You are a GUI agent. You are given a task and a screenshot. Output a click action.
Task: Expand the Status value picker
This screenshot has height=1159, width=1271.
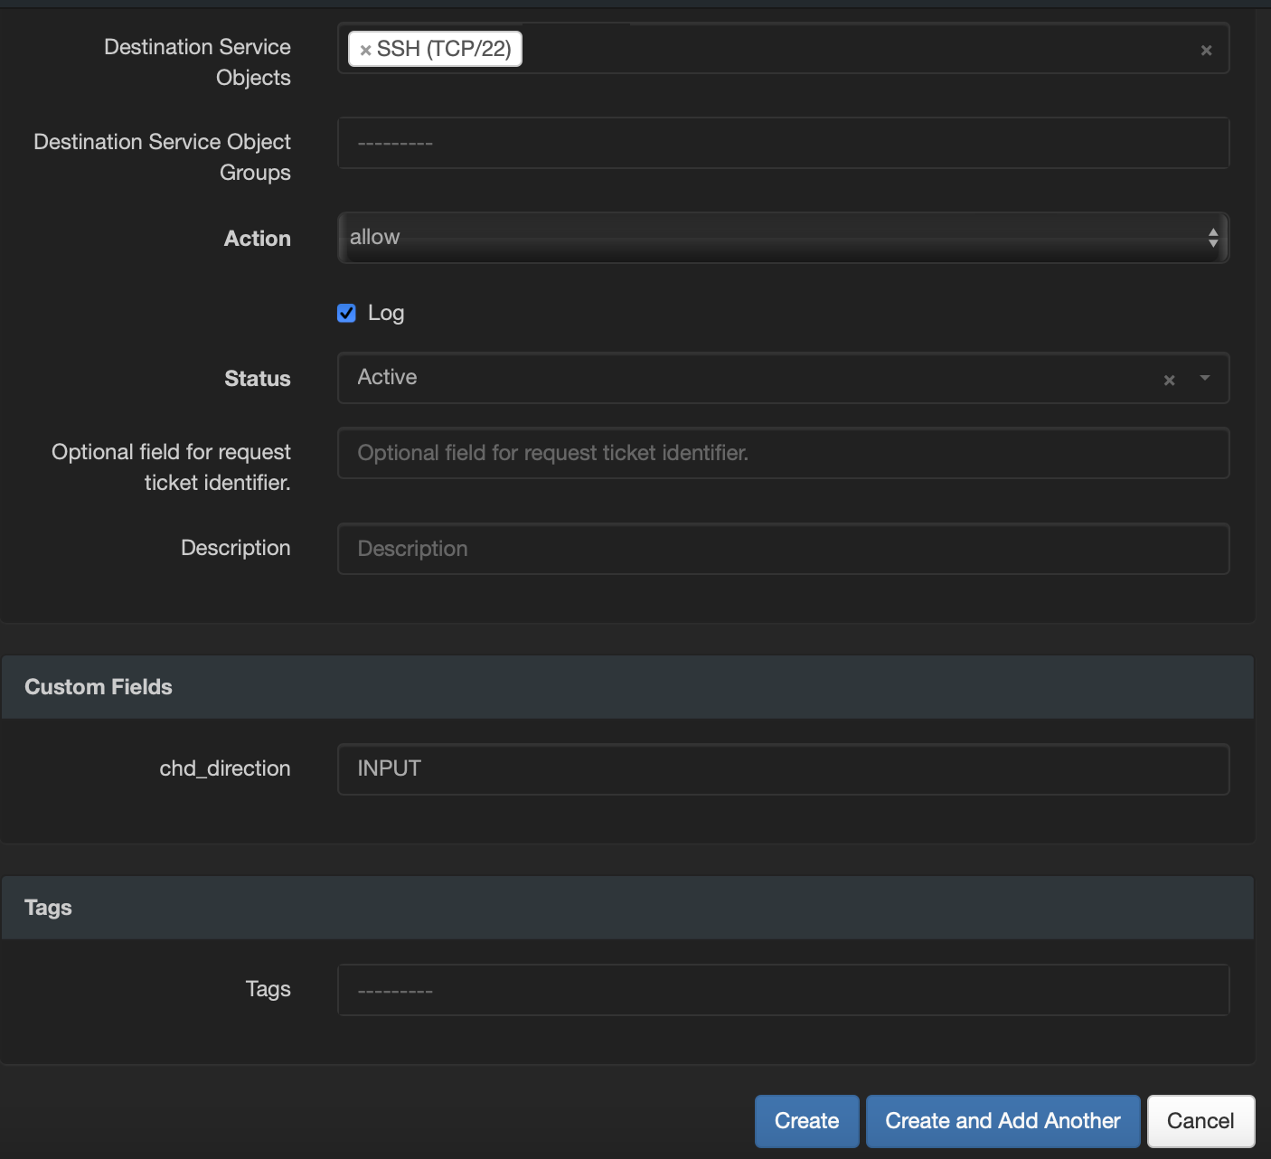coord(1203,380)
